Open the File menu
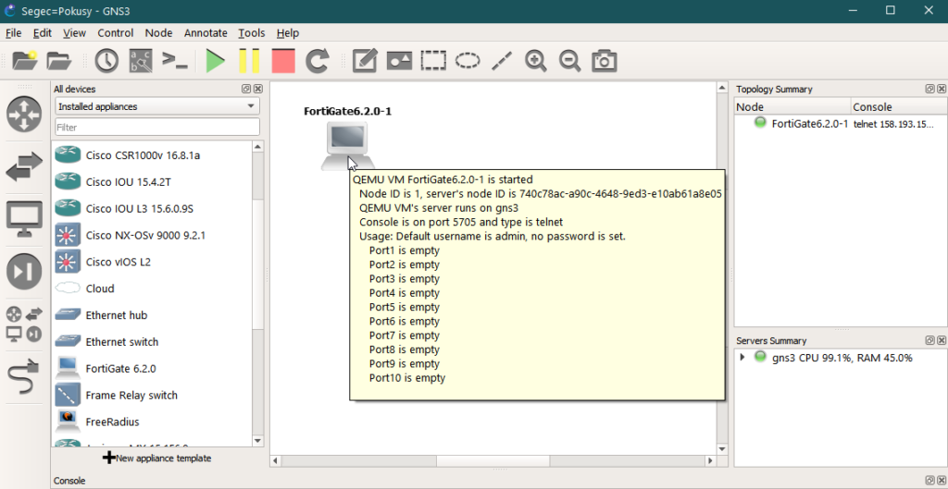 pos(13,33)
